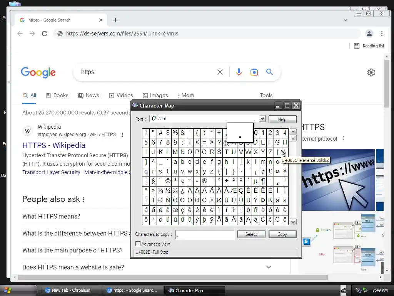The height and width of the screenshot is (296, 394).
Task: Open the https://www cursor image thumbnail
Action: pos(338,180)
